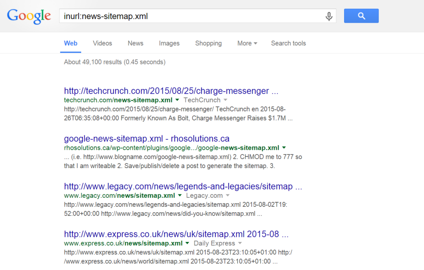
Task: Open the Images tab
Action: click(169, 43)
